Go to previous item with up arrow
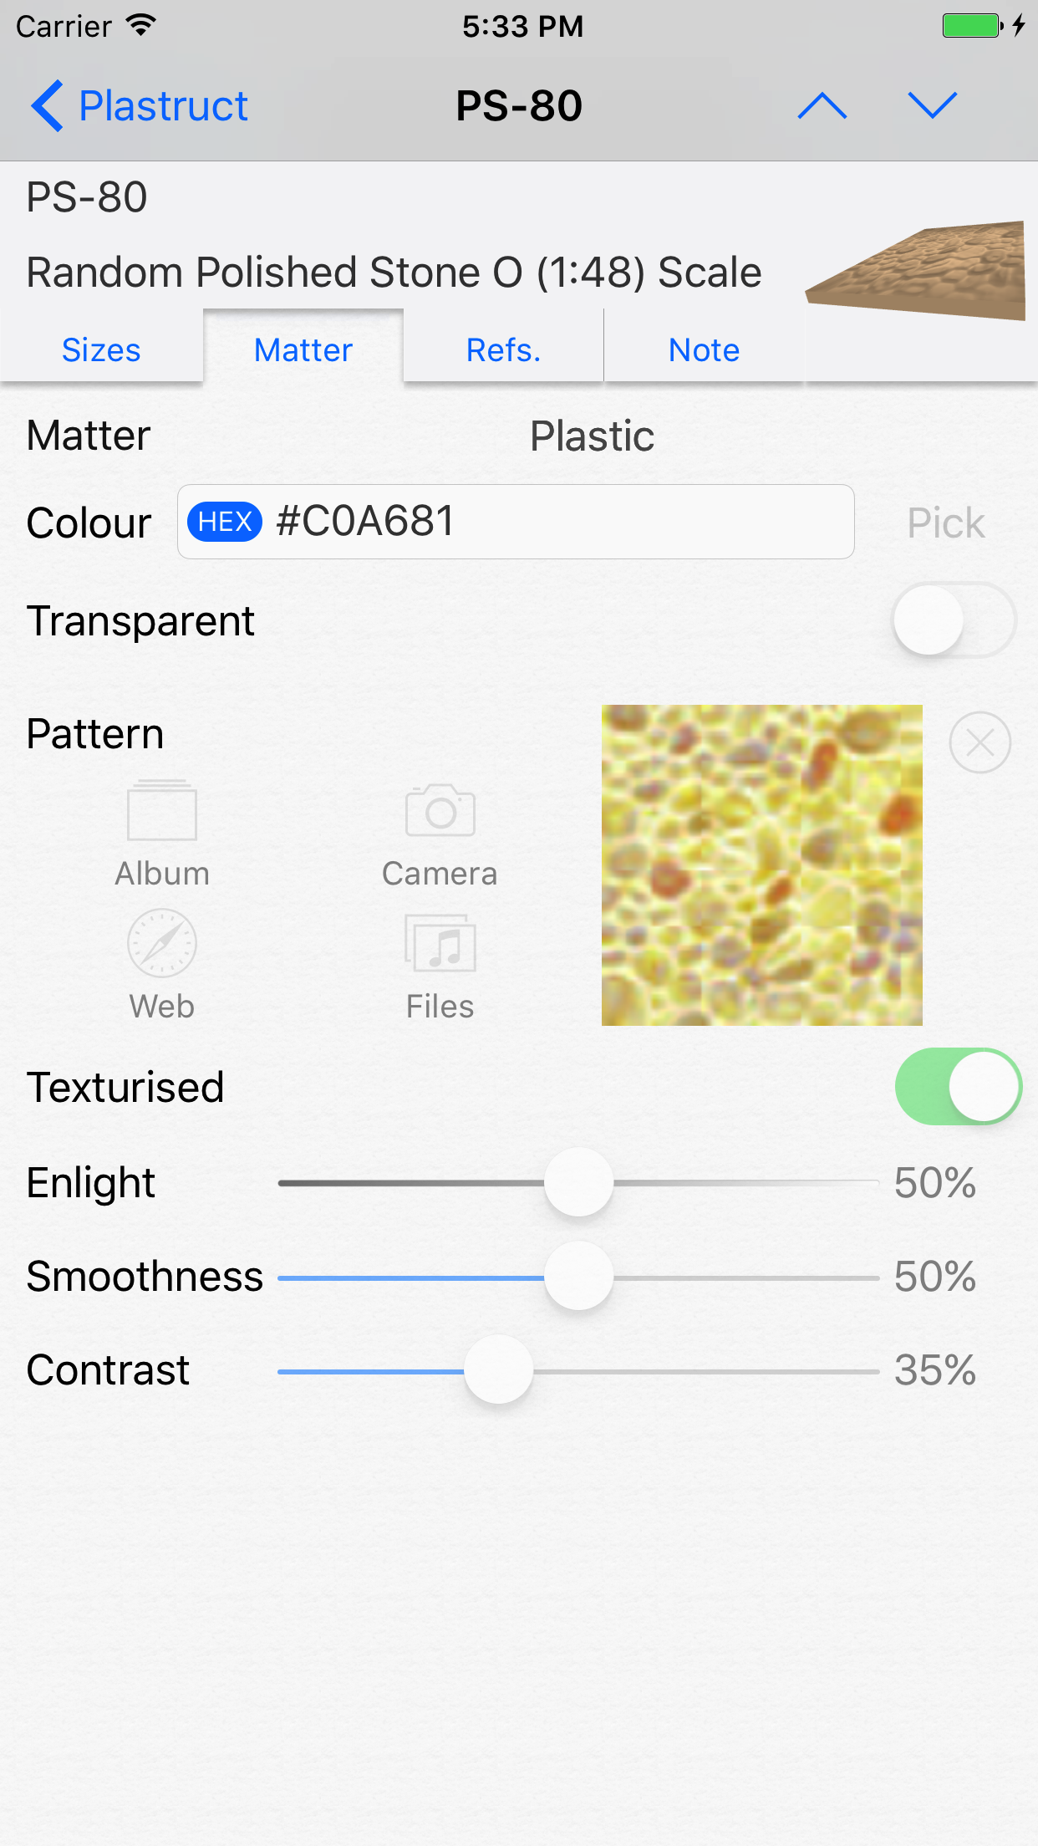Screen dimensions: 1038x1846 pyautogui.click(x=822, y=106)
